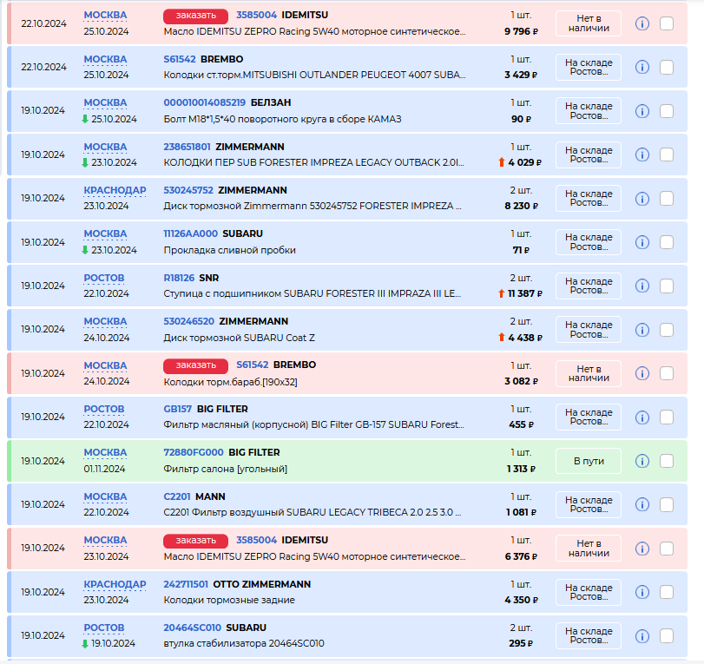Viewport: 704px width, 664px height.
Task: Click 'В пути' status button
Action: coord(589,461)
